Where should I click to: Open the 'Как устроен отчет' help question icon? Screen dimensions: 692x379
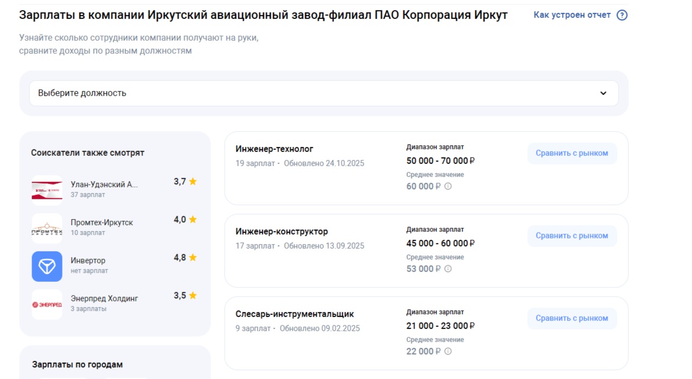coord(622,15)
